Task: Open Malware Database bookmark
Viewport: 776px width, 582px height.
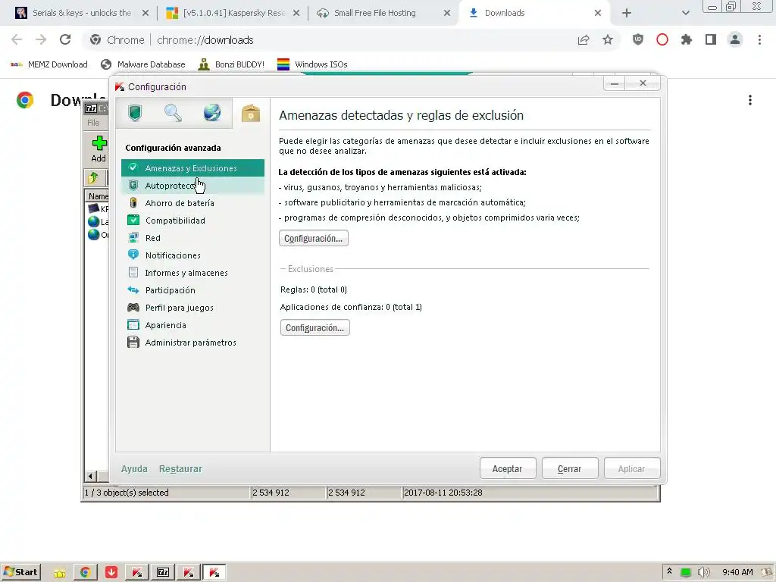Action: click(143, 64)
